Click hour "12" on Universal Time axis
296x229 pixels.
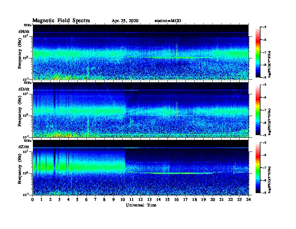pyautogui.click(x=141, y=199)
